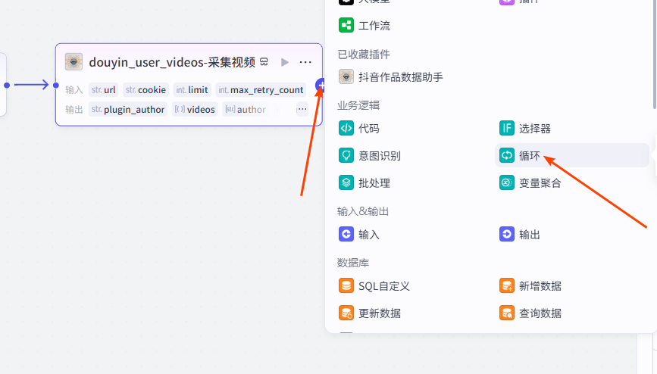Image resolution: width=657 pixels, height=374 pixels.
Task: Click the 查询数据 label in 数据库
Action: click(x=540, y=313)
